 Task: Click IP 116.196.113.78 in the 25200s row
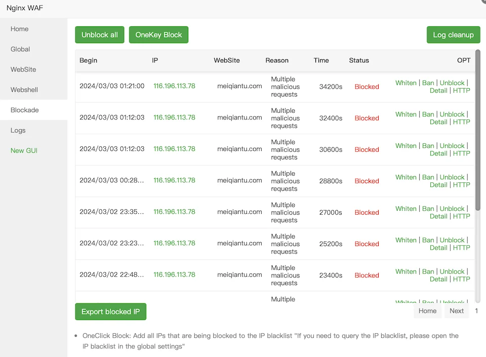coord(174,243)
